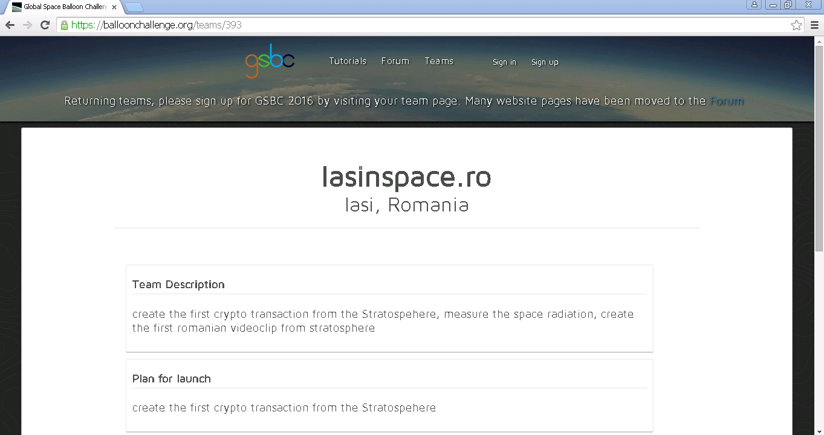This screenshot has width=824, height=435.
Task: Open the Teams navigation item
Action: 439,61
